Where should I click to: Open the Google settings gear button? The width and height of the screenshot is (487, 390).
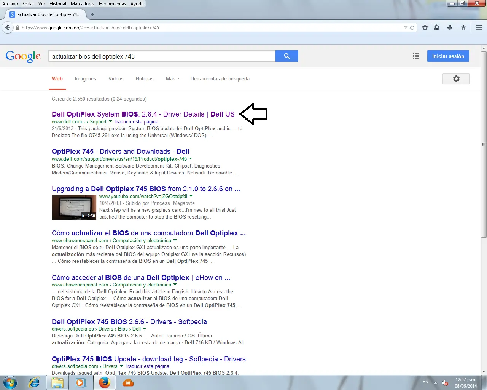coord(456,78)
